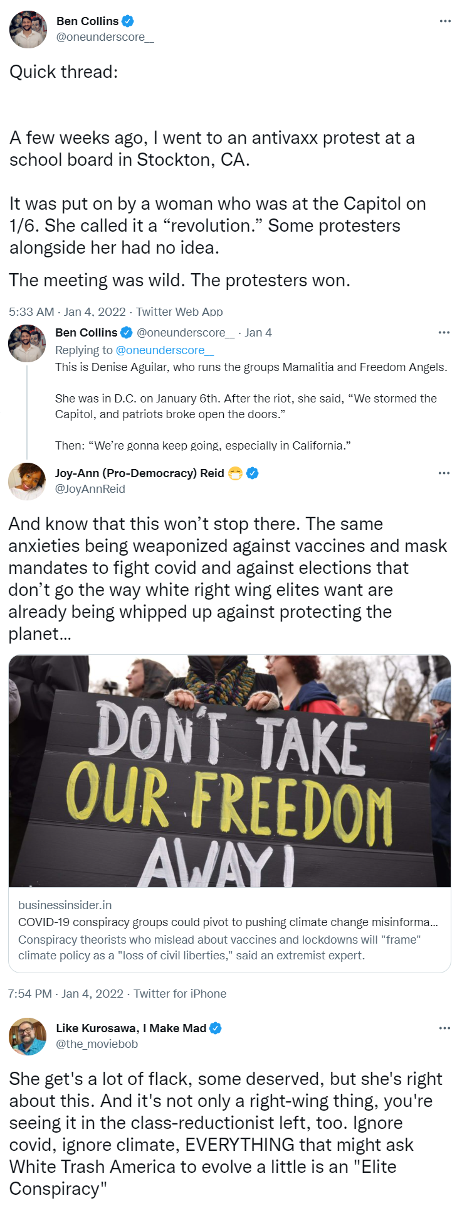
Task: Open more options on Ben Collins' first tweet
Action: [x=445, y=21]
